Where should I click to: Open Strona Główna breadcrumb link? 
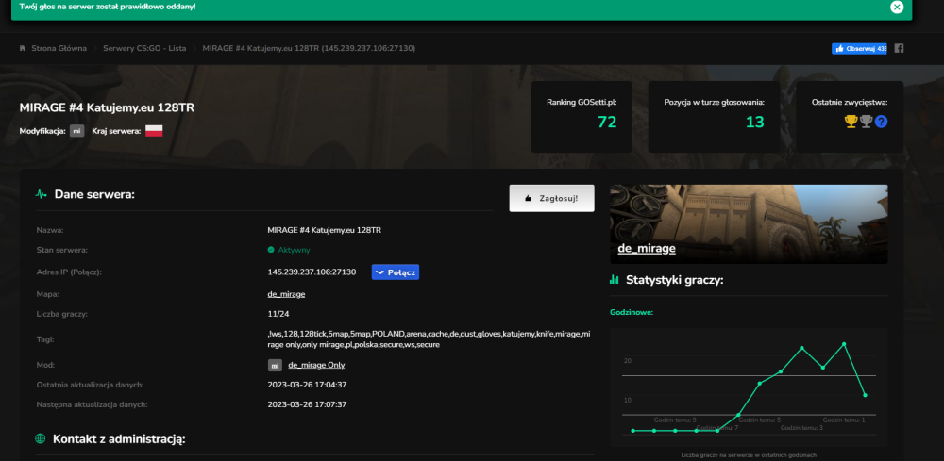click(x=59, y=48)
